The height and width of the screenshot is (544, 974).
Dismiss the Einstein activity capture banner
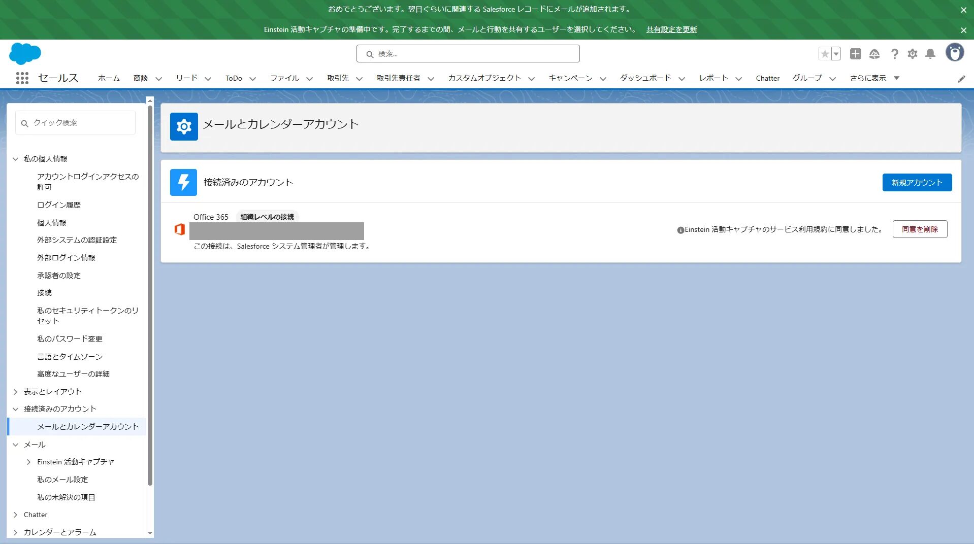coord(963,30)
